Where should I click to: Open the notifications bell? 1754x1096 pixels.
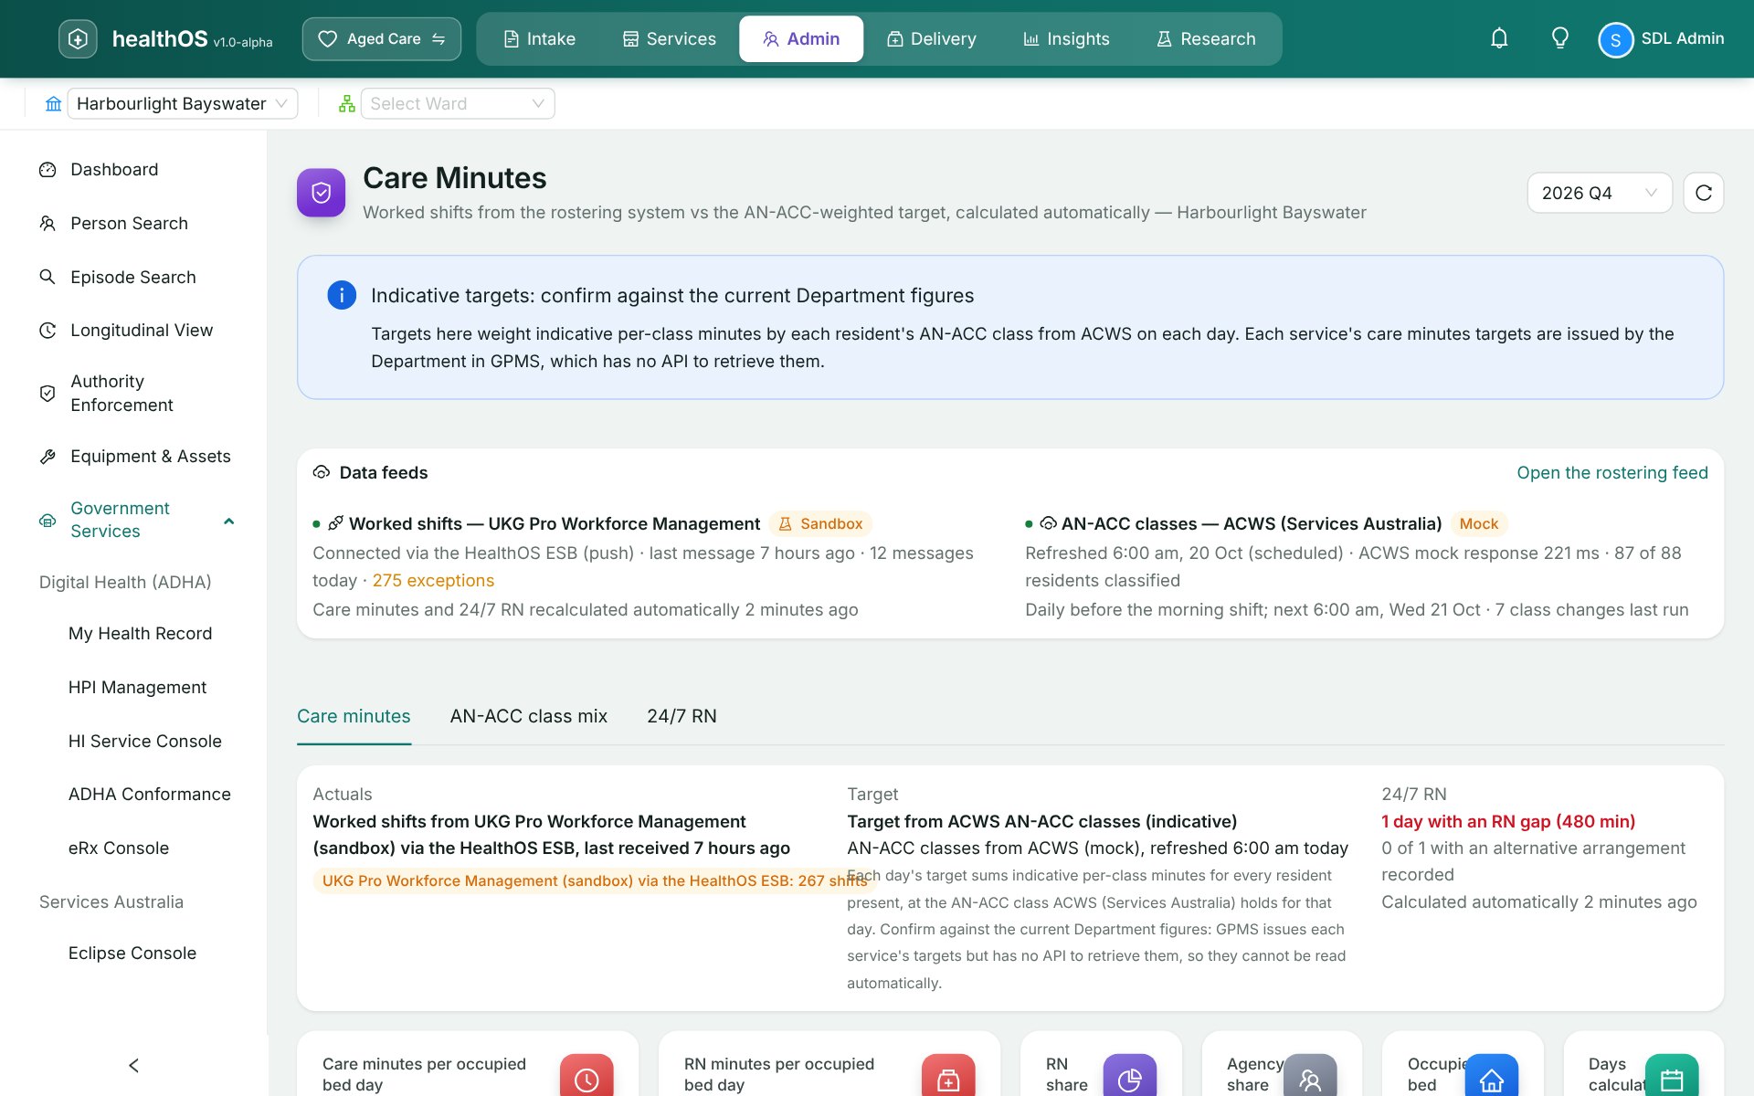tap(1499, 38)
